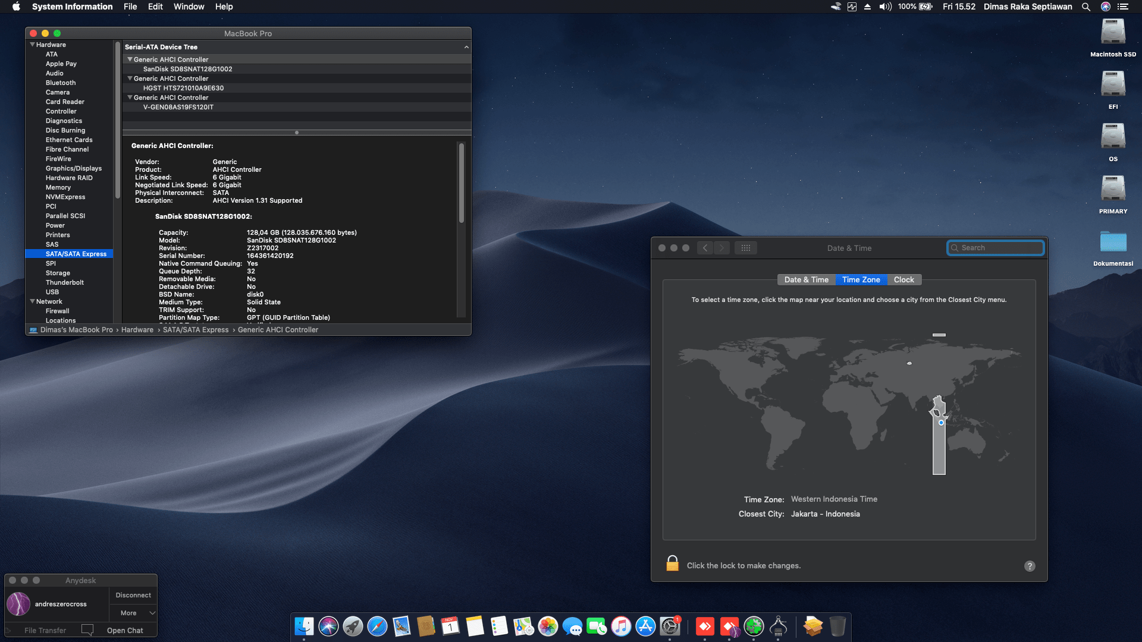Collapse the Generic AHCI Controller for SanDisk
The height and width of the screenshot is (642, 1142).
[130, 59]
